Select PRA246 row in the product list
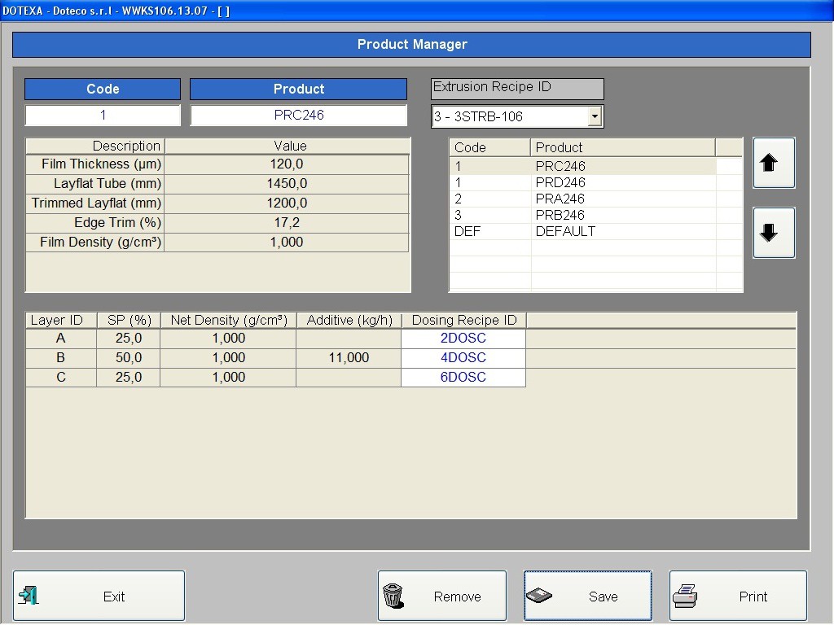Viewport: 834px width, 625px height. click(x=583, y=199)
